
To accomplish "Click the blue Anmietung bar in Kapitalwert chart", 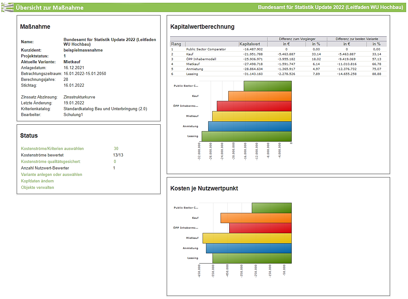I will click(x=250, y=126).
